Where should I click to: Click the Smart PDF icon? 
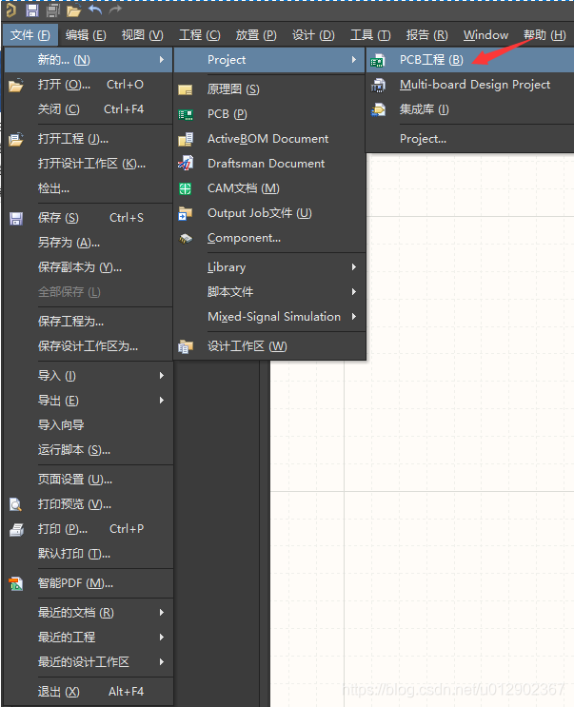click(16, 584)
